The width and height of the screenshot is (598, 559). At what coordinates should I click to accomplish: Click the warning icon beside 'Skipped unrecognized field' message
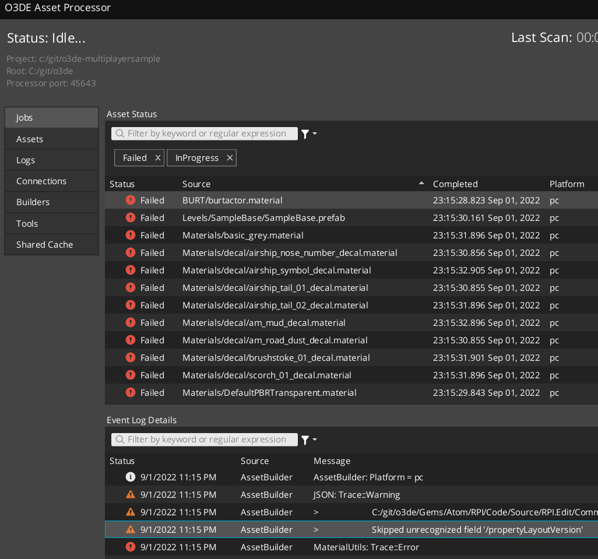pyautogui.click(x=131, y=529)
